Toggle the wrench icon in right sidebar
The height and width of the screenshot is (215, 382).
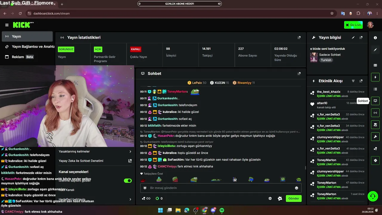point(375,137)
